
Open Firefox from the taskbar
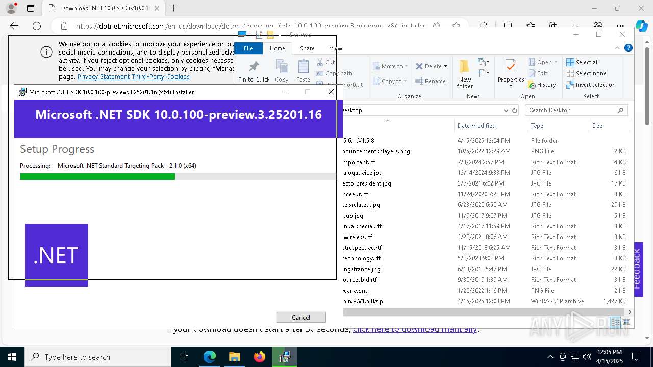pos(260,357)
